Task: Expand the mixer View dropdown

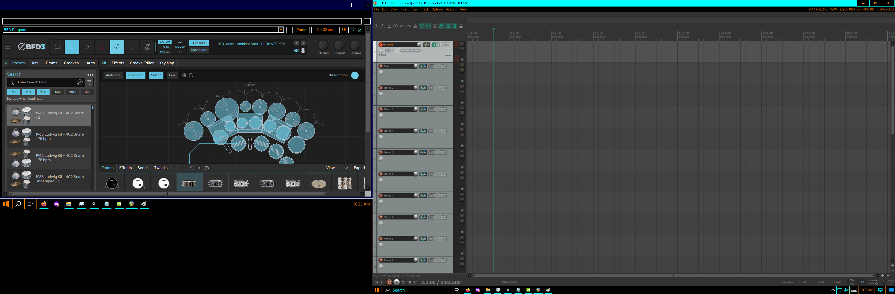Action: (337, 168)
